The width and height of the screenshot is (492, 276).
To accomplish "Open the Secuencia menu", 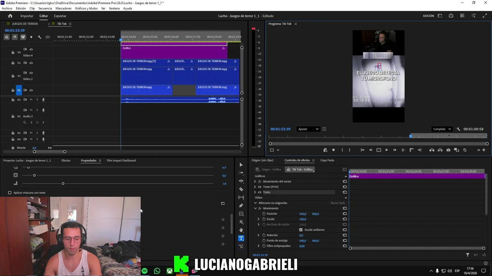I will point(45,8).
